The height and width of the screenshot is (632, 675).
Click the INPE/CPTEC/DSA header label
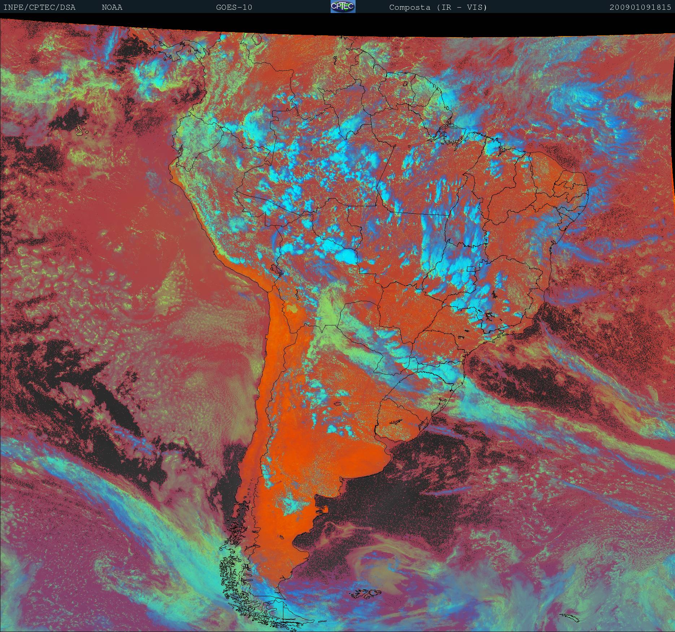39,8
